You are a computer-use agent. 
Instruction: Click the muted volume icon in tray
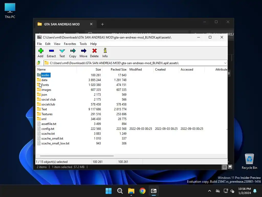pos(232,191)
